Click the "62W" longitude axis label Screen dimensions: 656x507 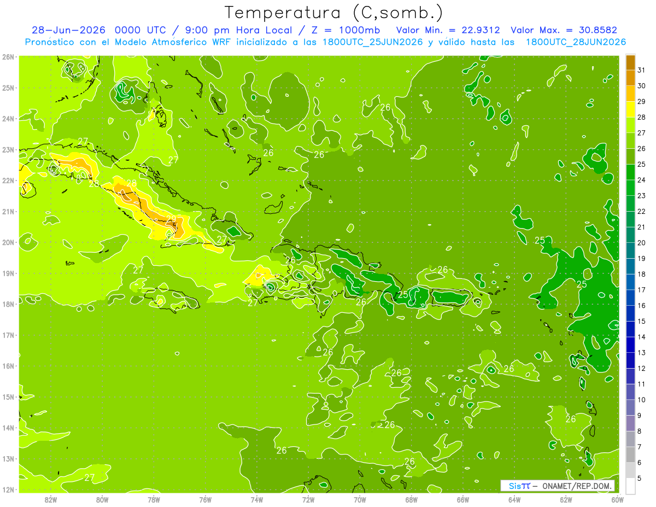pyautogui.click(x=566, y=499)
